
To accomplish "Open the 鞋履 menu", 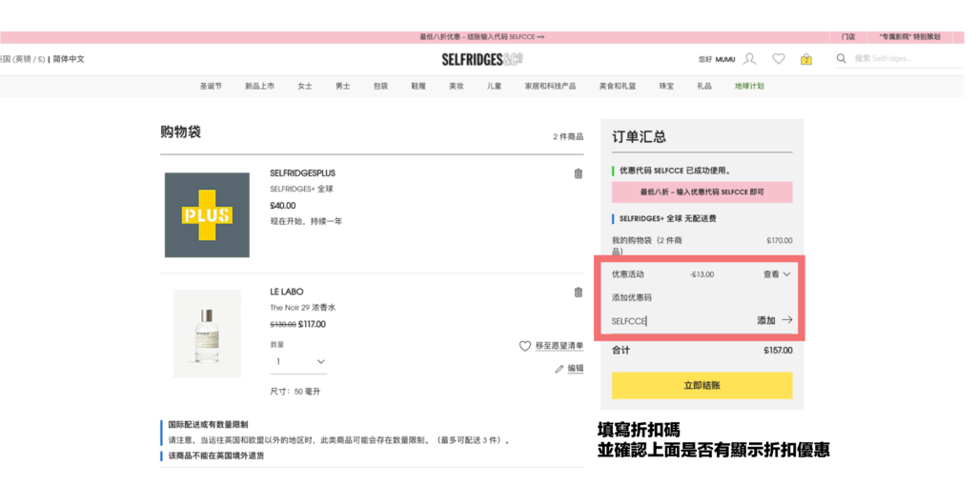I will click(419, 87).
